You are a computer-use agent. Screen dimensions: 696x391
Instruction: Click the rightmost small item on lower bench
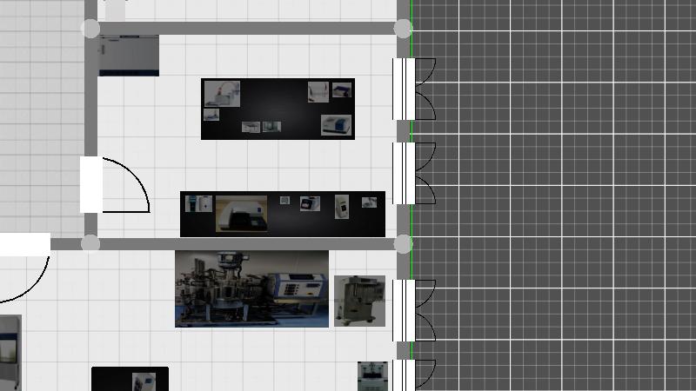click(x=369, y=202)
